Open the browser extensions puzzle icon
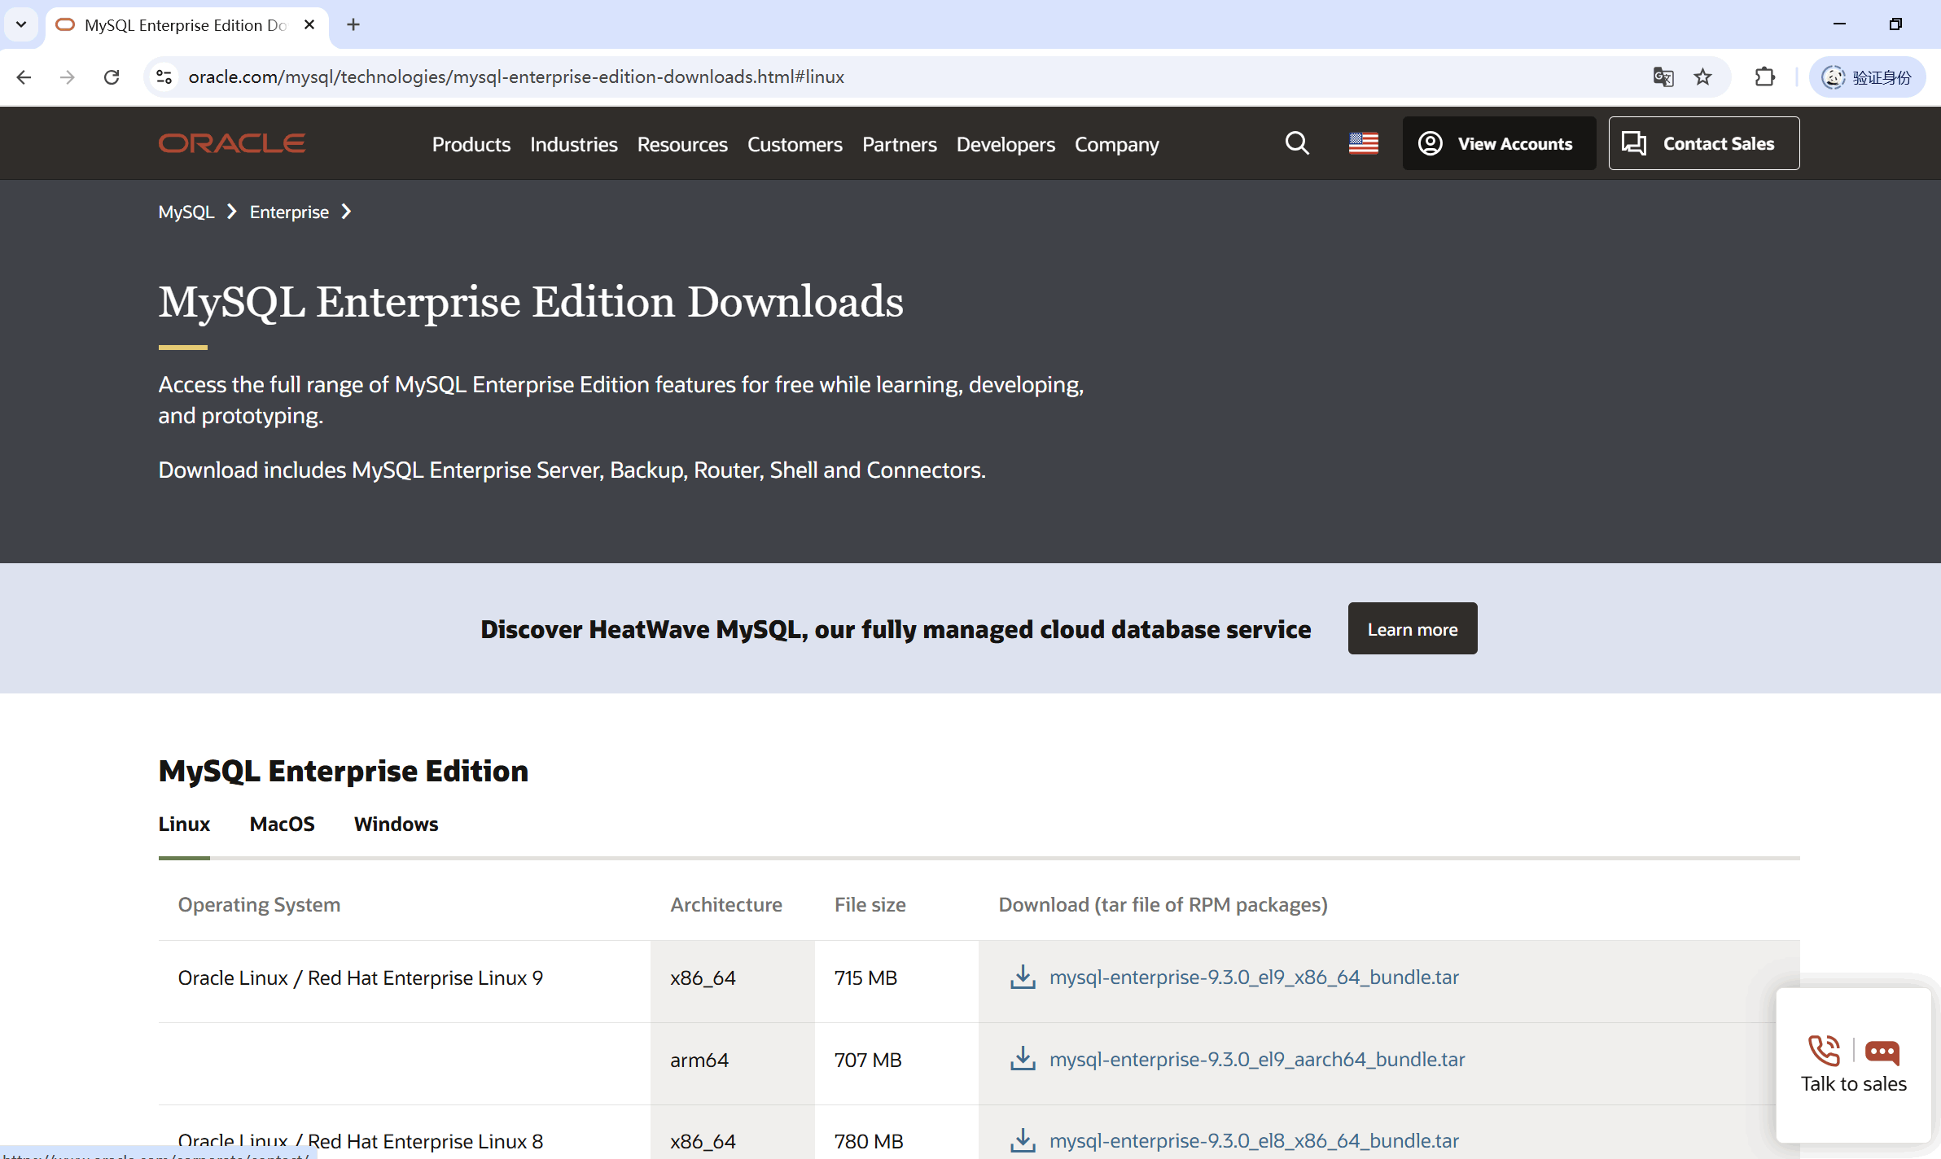Screen dimensions: 1941x1159 (x=1764, y=77)
